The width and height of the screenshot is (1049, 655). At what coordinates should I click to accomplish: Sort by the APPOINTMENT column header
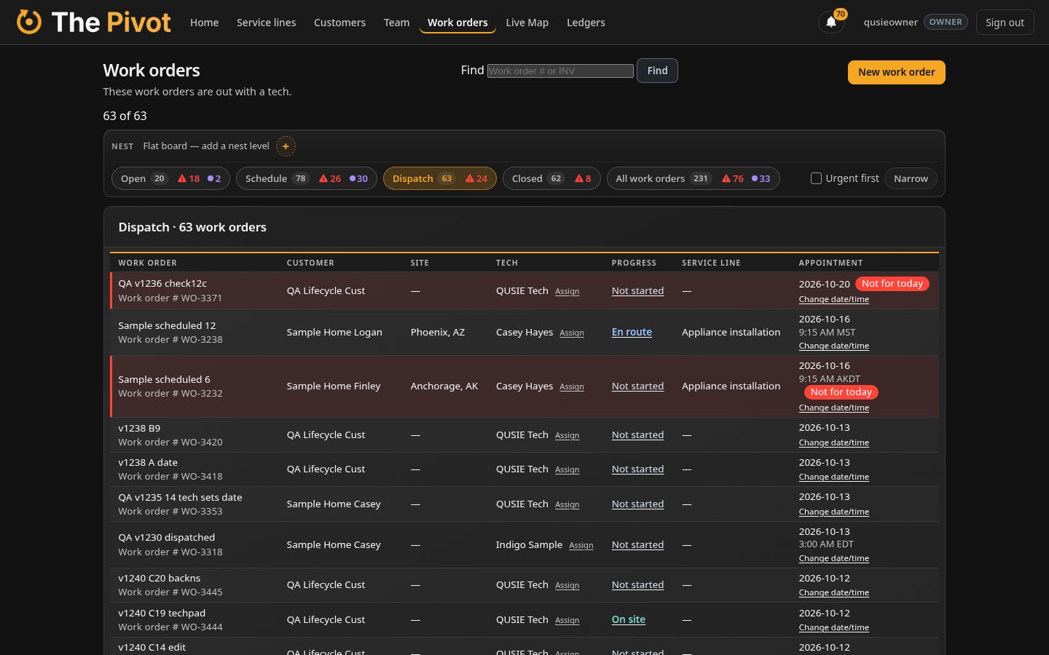coord(830,263)
